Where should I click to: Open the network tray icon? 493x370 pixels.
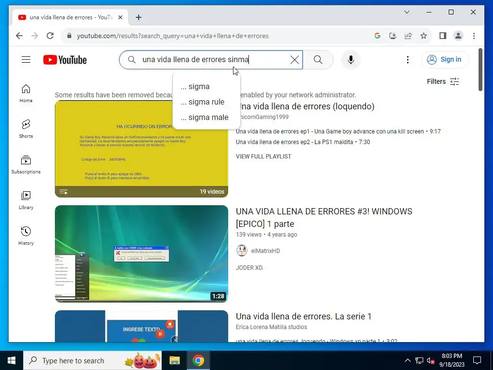pos(419,360)
